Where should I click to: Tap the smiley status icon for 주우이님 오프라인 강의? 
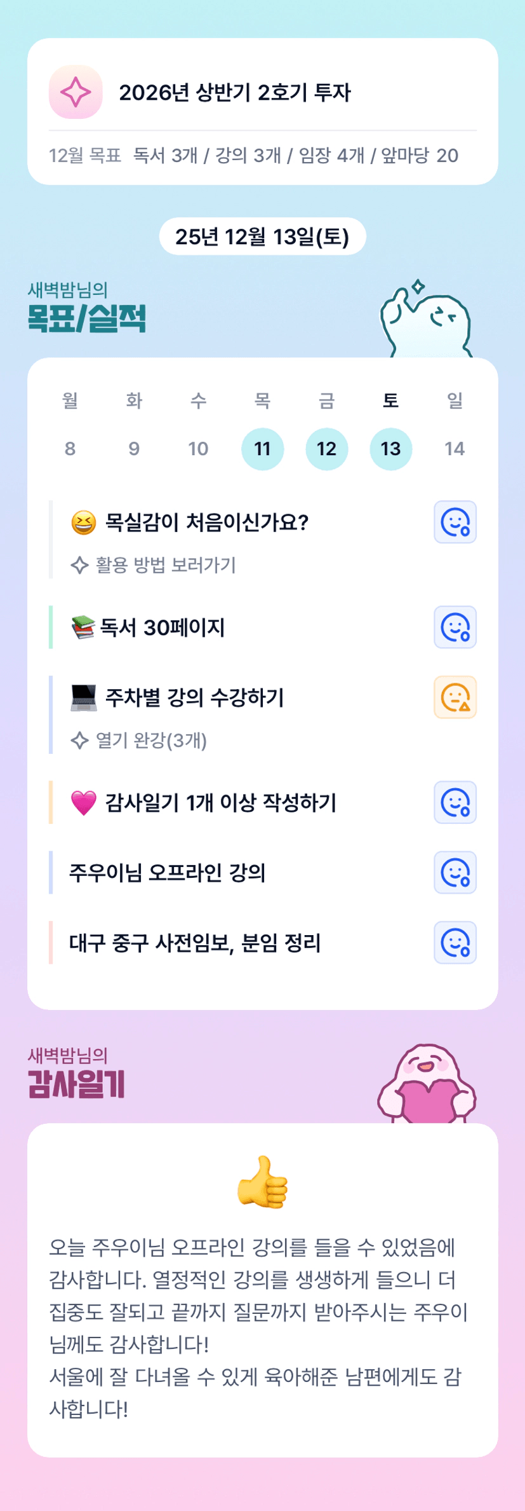pyautogui.click(x=455, y=872)
